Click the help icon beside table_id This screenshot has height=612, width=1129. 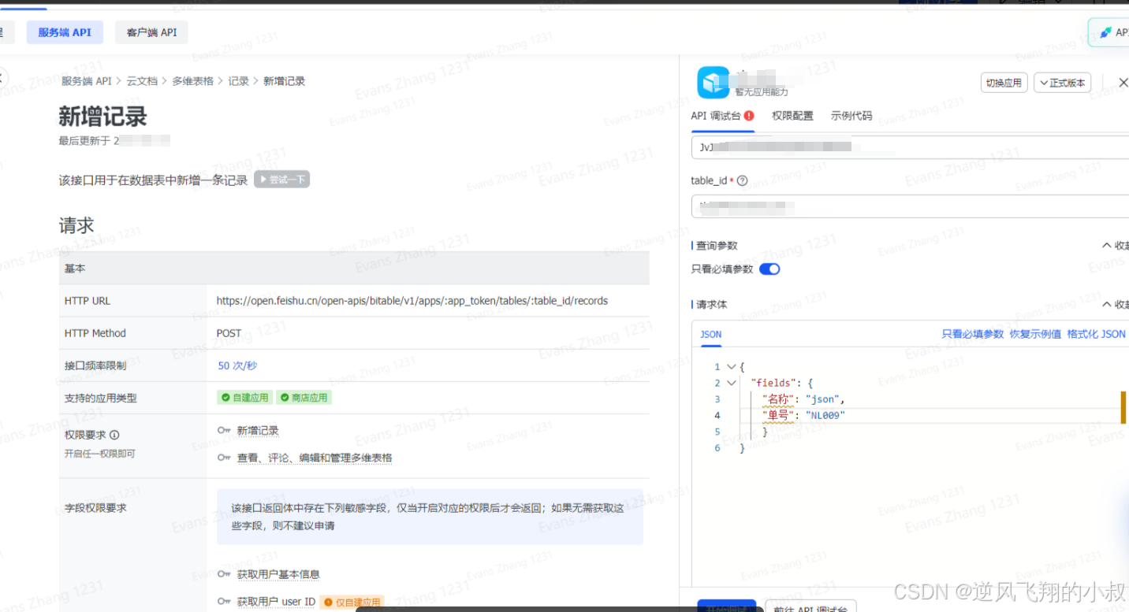tap(742, 180)
